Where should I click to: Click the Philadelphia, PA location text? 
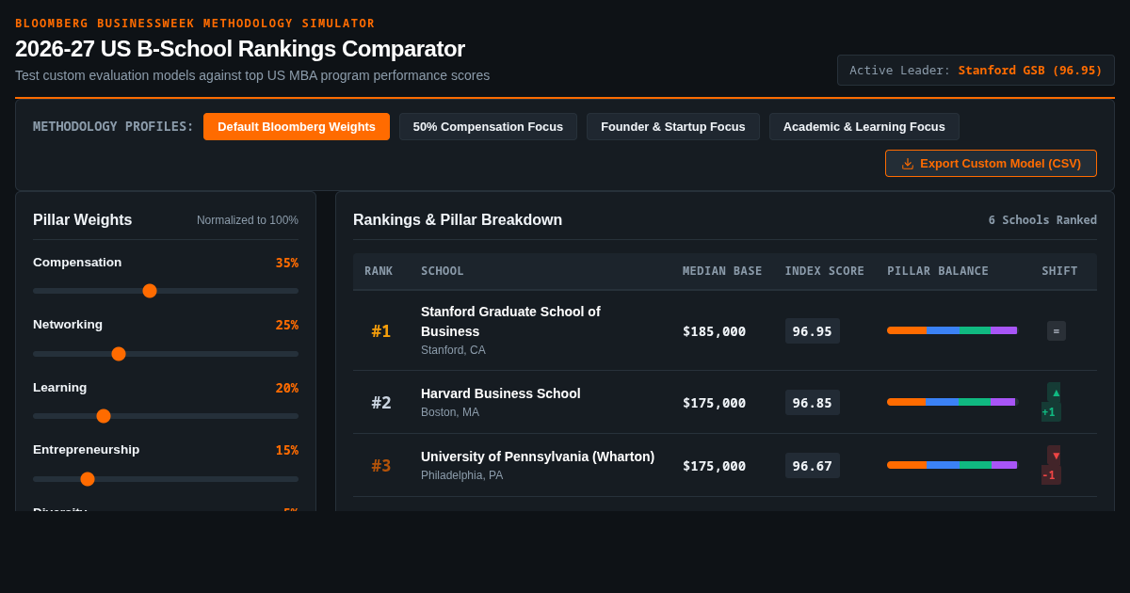(x=461, y=475)
